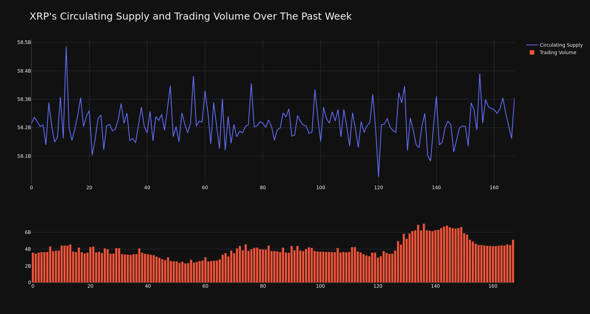
Task: Click the 100 tick on supply chart x-axis
Action: coord(321,188)
